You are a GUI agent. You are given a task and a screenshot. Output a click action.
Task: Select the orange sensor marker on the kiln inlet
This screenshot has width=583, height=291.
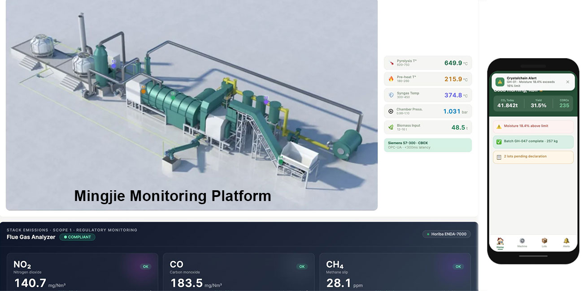coord(143,91)
